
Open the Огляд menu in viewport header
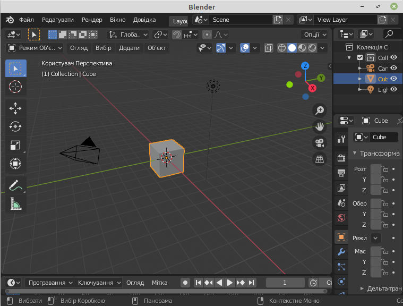pos(79,48)
